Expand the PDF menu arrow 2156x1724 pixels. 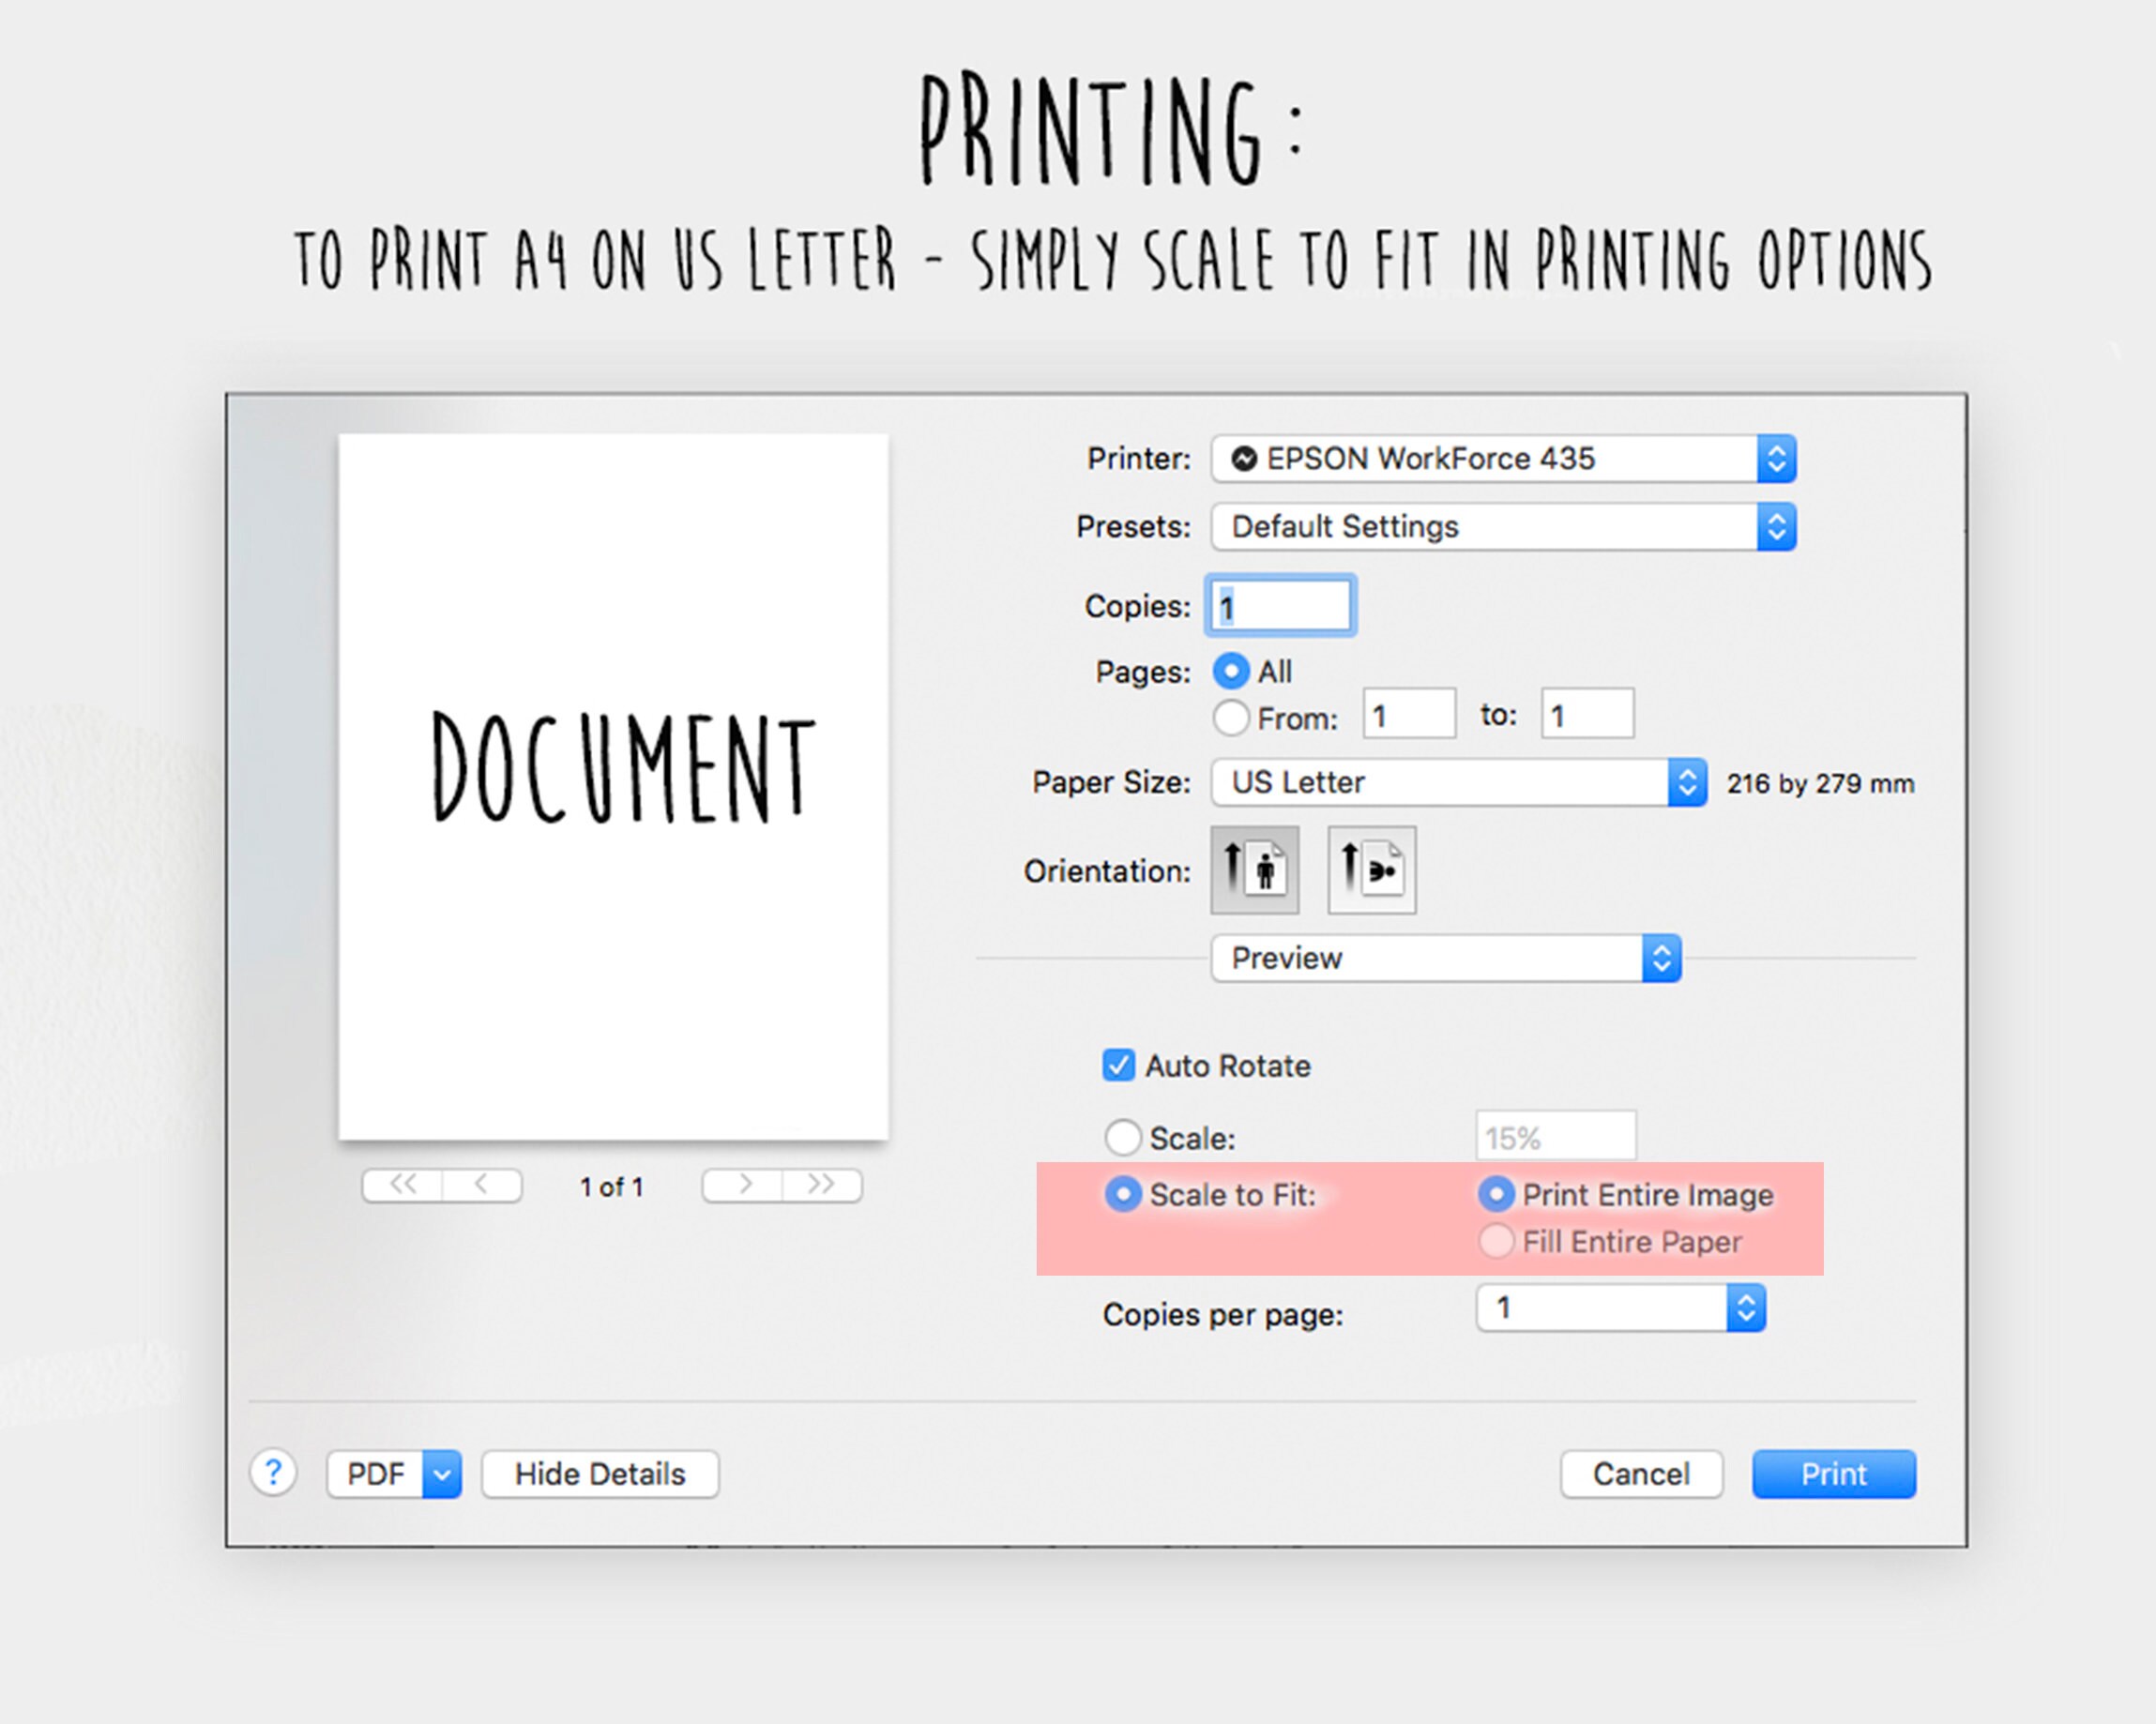point(442,1474)
